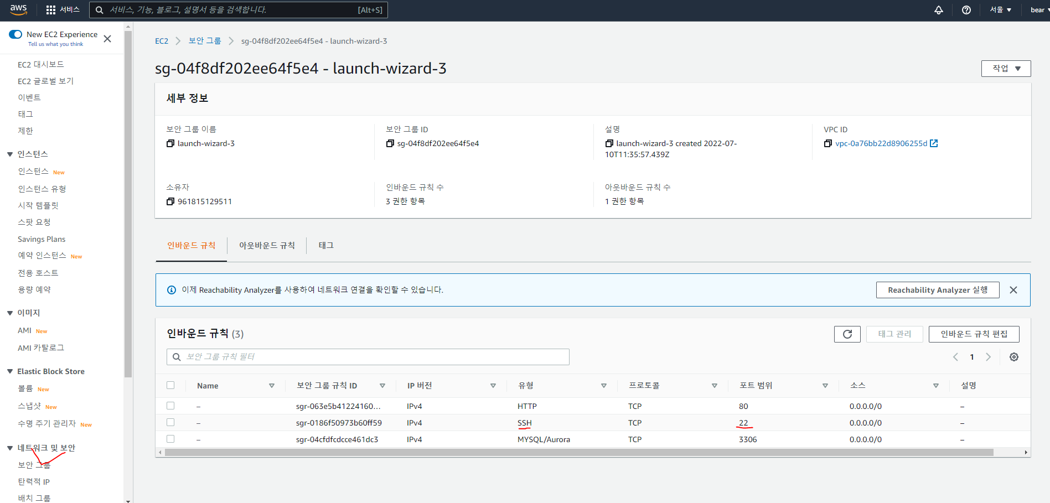Sort by protocol column arrow
1050x503 pixels.
tap(715, 386)
